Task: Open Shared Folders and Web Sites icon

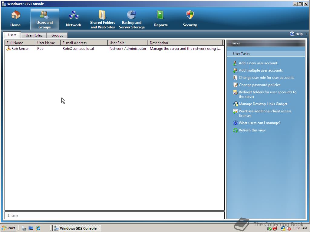Action: click(x=102, y=14)
